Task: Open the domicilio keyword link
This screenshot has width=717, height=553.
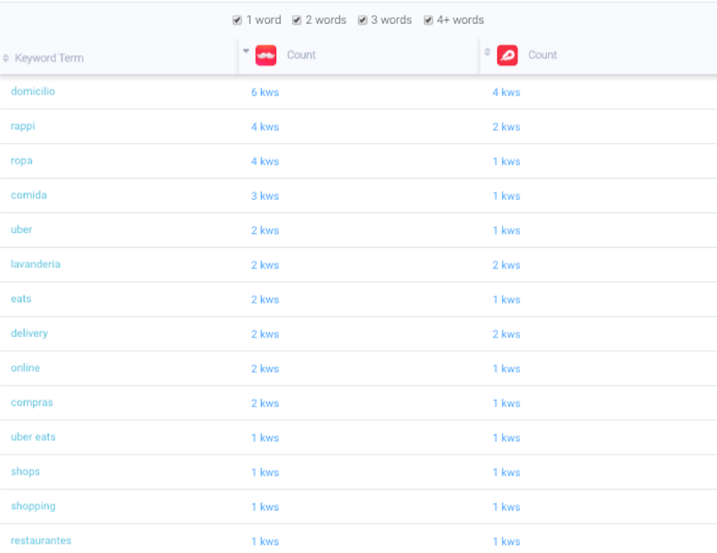Action: coord(33,91)
